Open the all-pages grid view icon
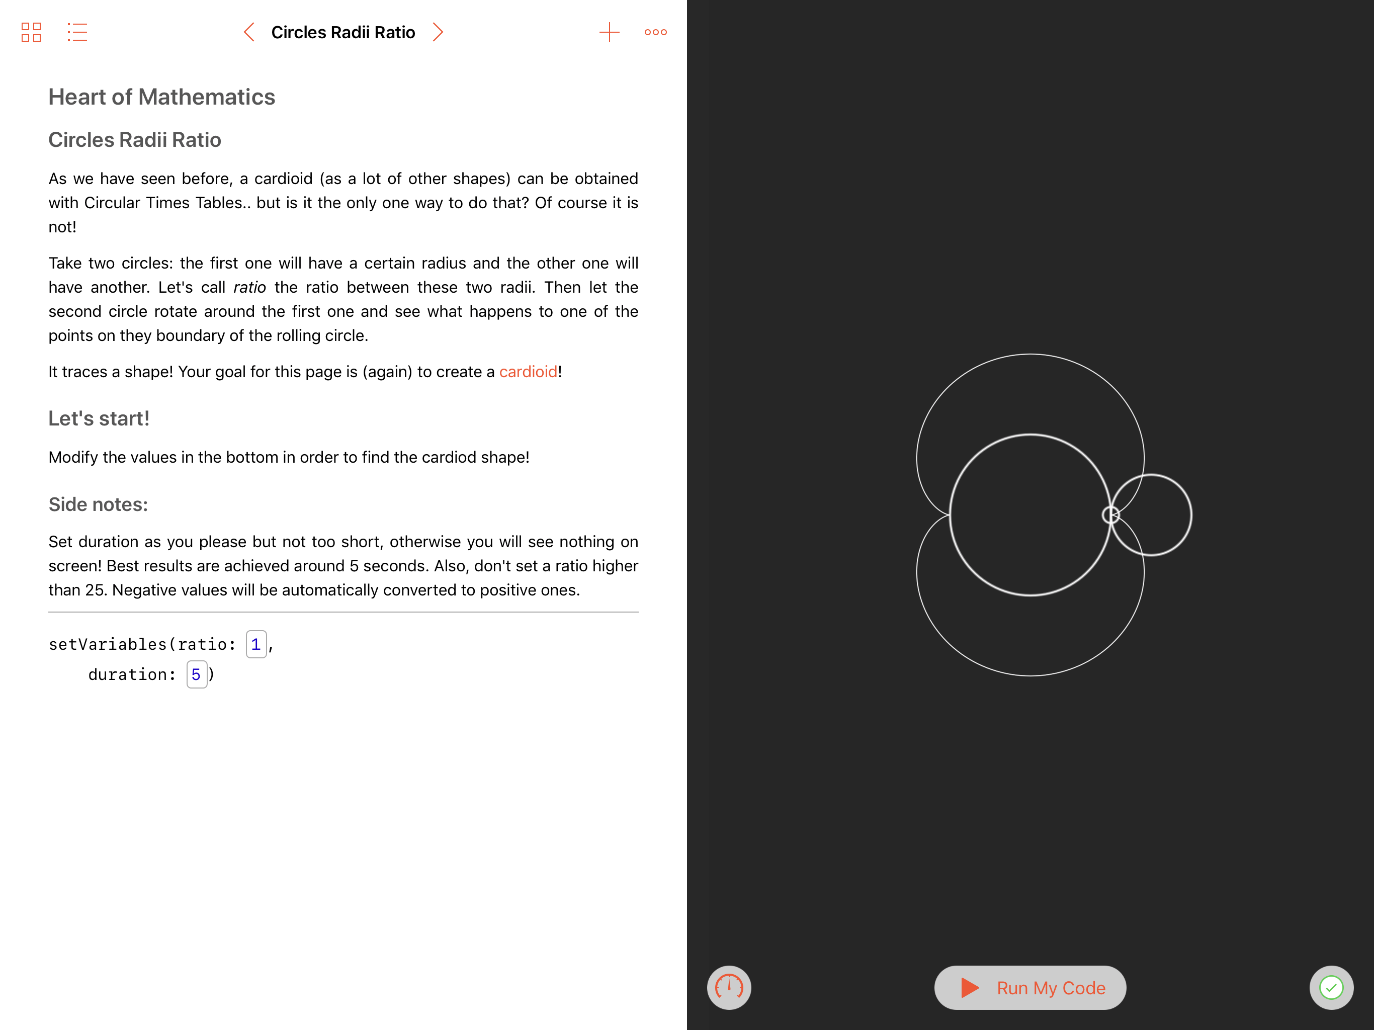1374x1030 pixels. (x=31, y=32)
